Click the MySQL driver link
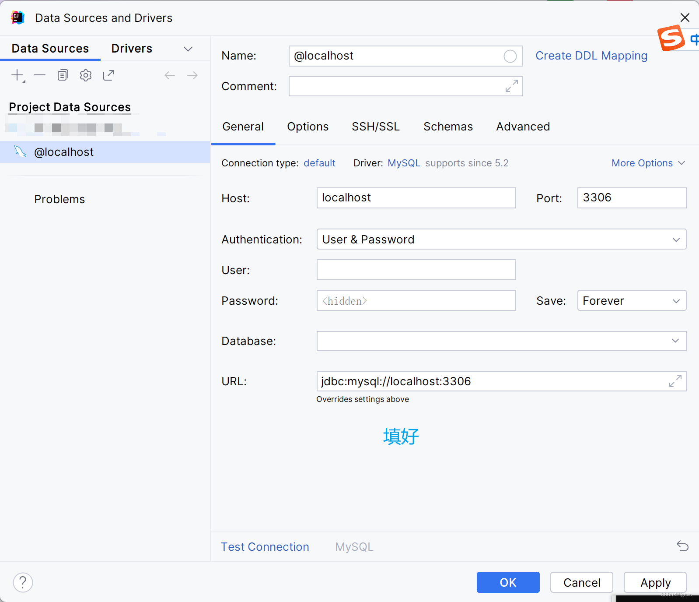Screen dimensions: 699x602 (404, 163)
